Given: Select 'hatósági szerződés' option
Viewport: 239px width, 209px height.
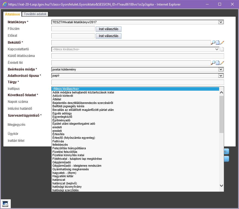Looking at the screenshot, I should (x=135, y=190).
